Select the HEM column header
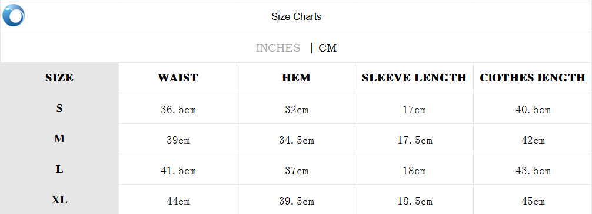592x214 pixels. coord(297,78)
